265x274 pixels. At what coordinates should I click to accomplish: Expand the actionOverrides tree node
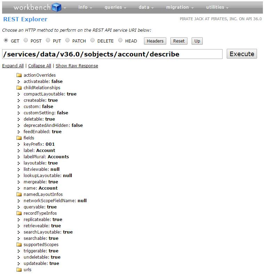click(x=40, y=75)
